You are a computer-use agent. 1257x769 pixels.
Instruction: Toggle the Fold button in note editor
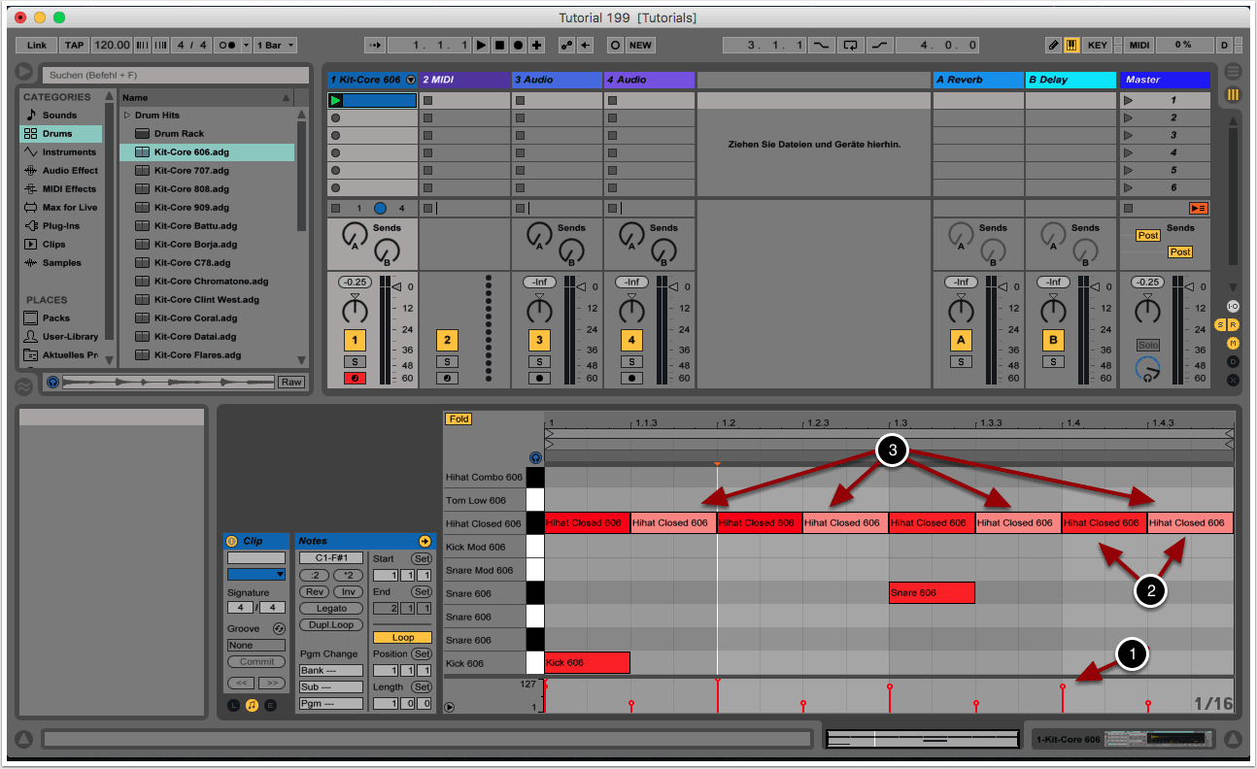pos(459,418)
